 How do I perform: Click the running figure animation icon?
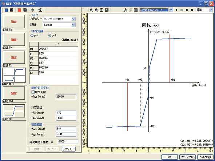click(125, 10)
